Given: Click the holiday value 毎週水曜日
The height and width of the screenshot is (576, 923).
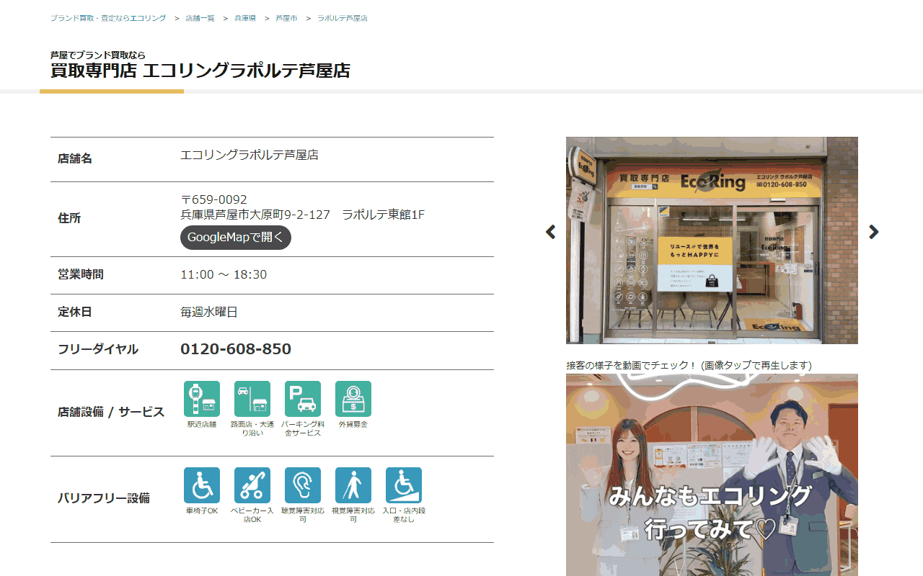Looking at the screenshot, I should click(x=209, y=312).
